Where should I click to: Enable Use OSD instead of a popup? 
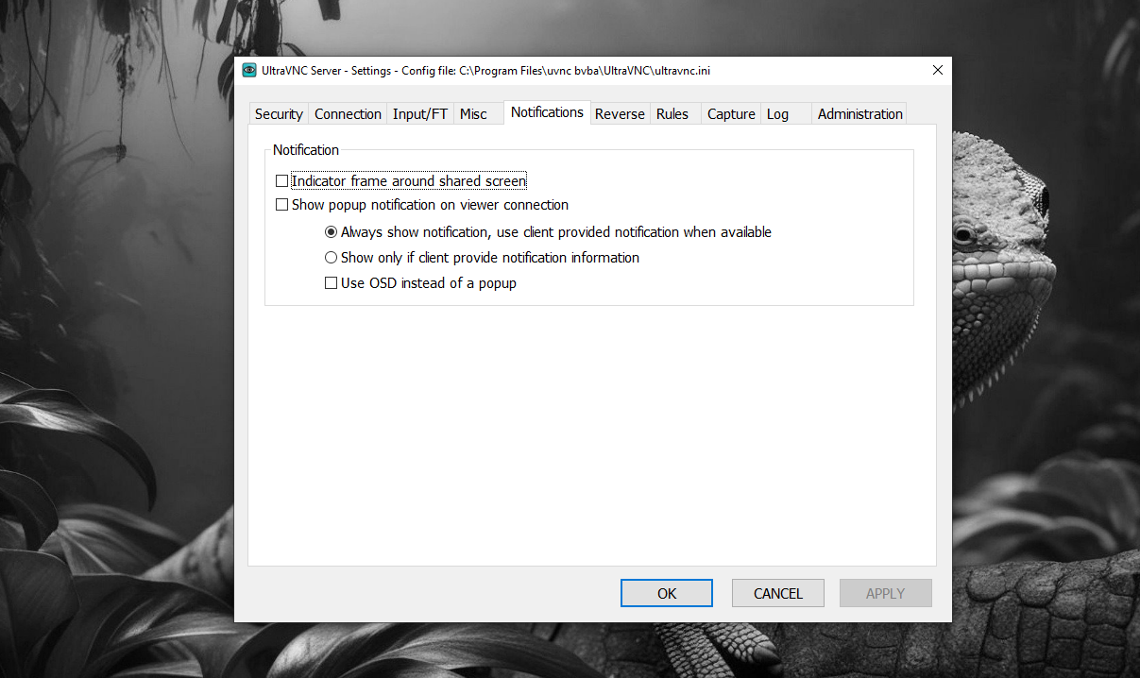pos(331,283)
